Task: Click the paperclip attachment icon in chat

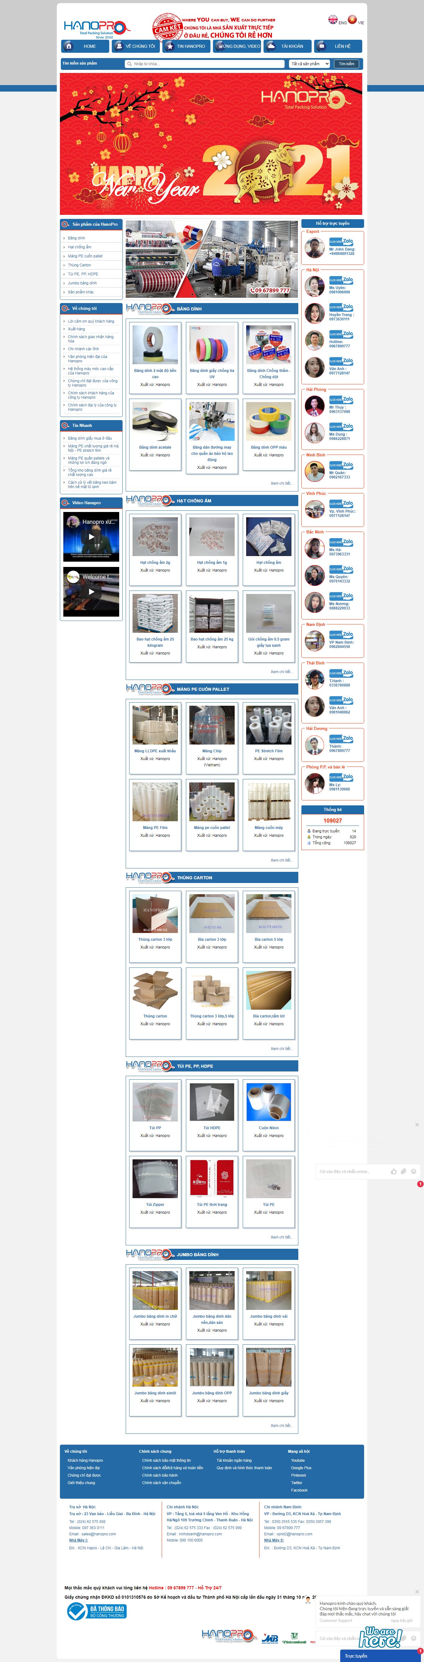Action: click(403, 1171)
